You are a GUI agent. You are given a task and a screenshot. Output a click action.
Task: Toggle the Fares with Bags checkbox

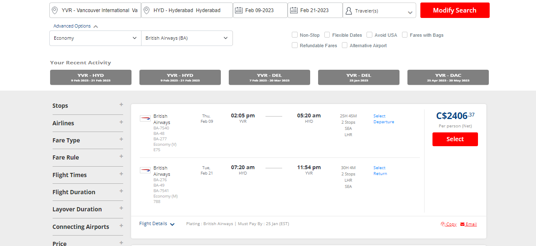[405, 35]
